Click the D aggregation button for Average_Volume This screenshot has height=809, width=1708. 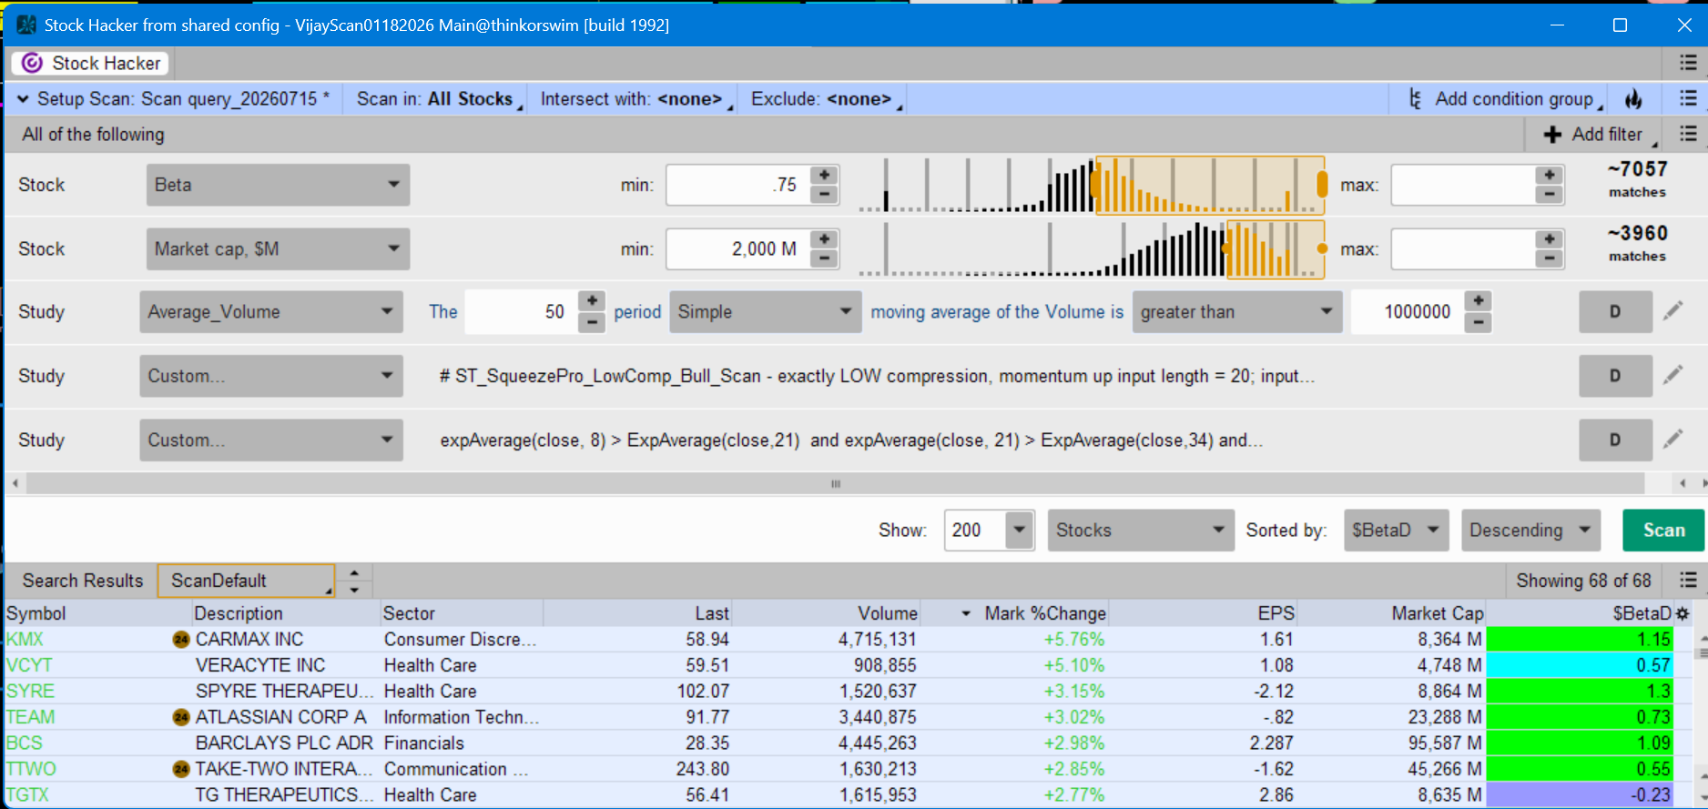[x=1615, y=312]
